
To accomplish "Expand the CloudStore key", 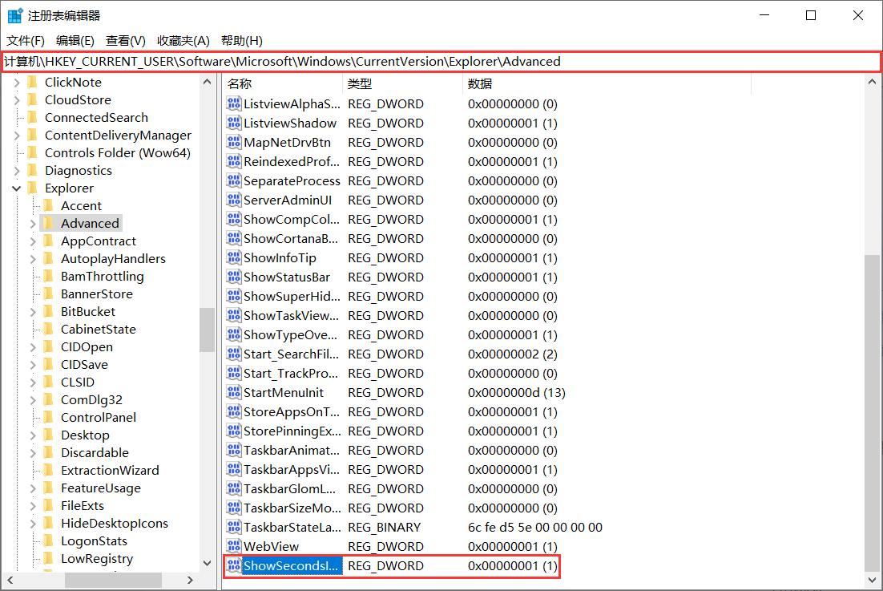I will coord(16,100).
